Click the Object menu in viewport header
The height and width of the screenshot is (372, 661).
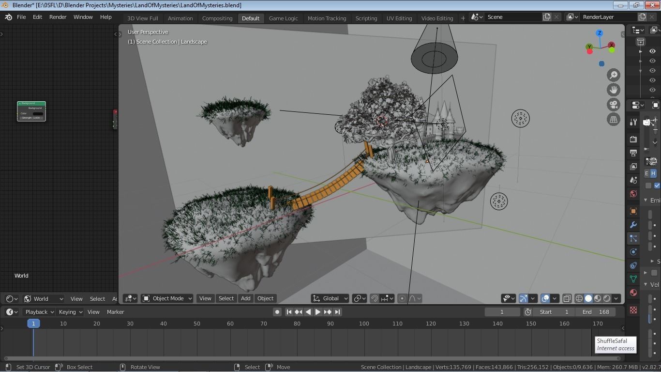265,298
